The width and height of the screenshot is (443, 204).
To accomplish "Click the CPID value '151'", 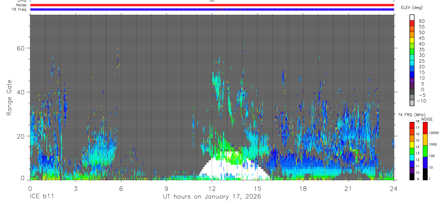I will click(212, 1).
